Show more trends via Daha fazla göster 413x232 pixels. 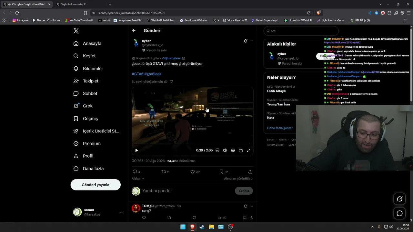(x=280, y=128)
